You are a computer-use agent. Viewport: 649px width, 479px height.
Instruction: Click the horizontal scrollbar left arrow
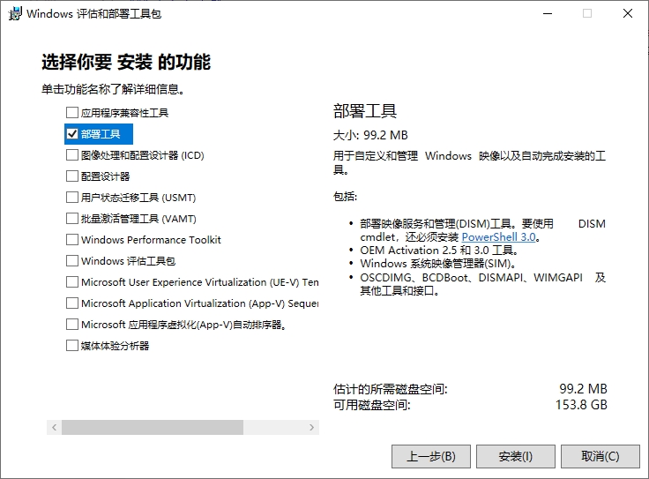click(x=54, y=427)
